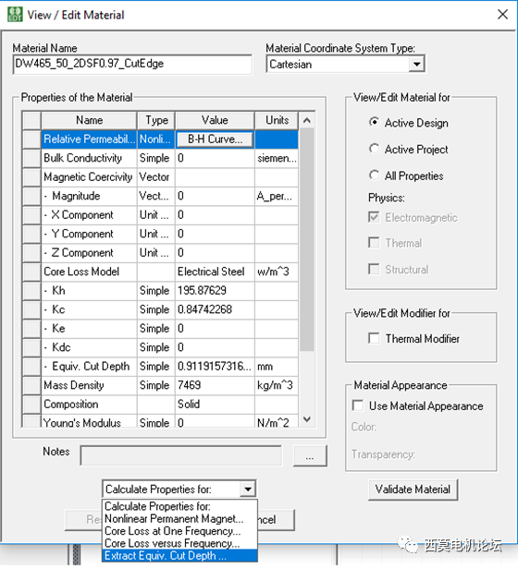Click the kg/m^3 units cell
Image resolution: width=518 pixels, height=568 pixels.
coord(277,385)
